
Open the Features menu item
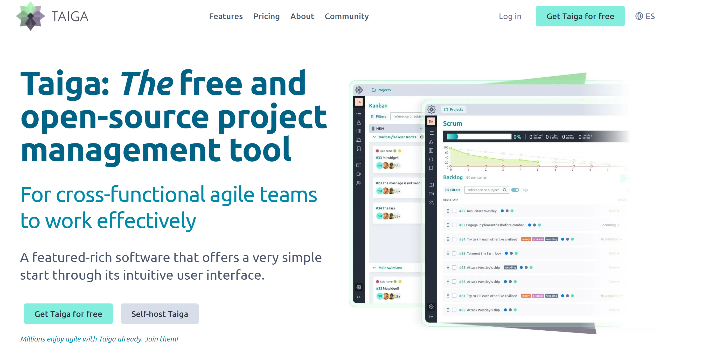pyautogui.click(x=226, y=16)
